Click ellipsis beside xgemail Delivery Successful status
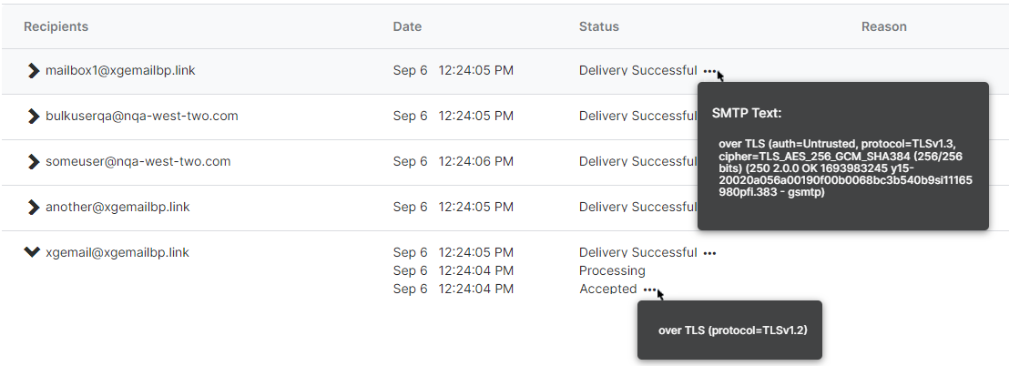The height and width of the screenshot is (366, 1009). 709,253
